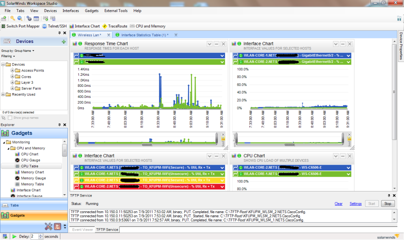Image resolution: width=404 pixels, height=240 pixels.
Task: Click the monitor icon in the status bar
Action: click(x=5, y=236)
